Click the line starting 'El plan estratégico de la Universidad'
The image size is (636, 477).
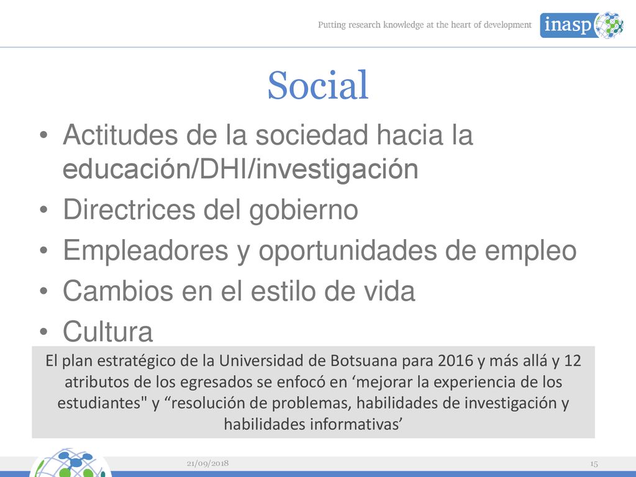[x=313, y=361]
